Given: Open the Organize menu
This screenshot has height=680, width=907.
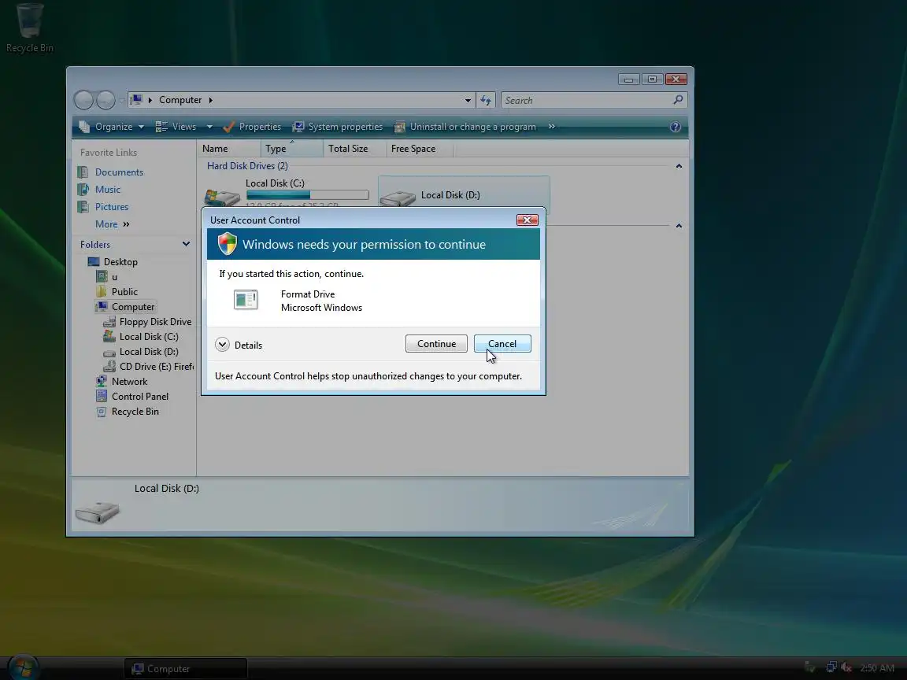Looking at the screenshot, I should coord(112,127).
